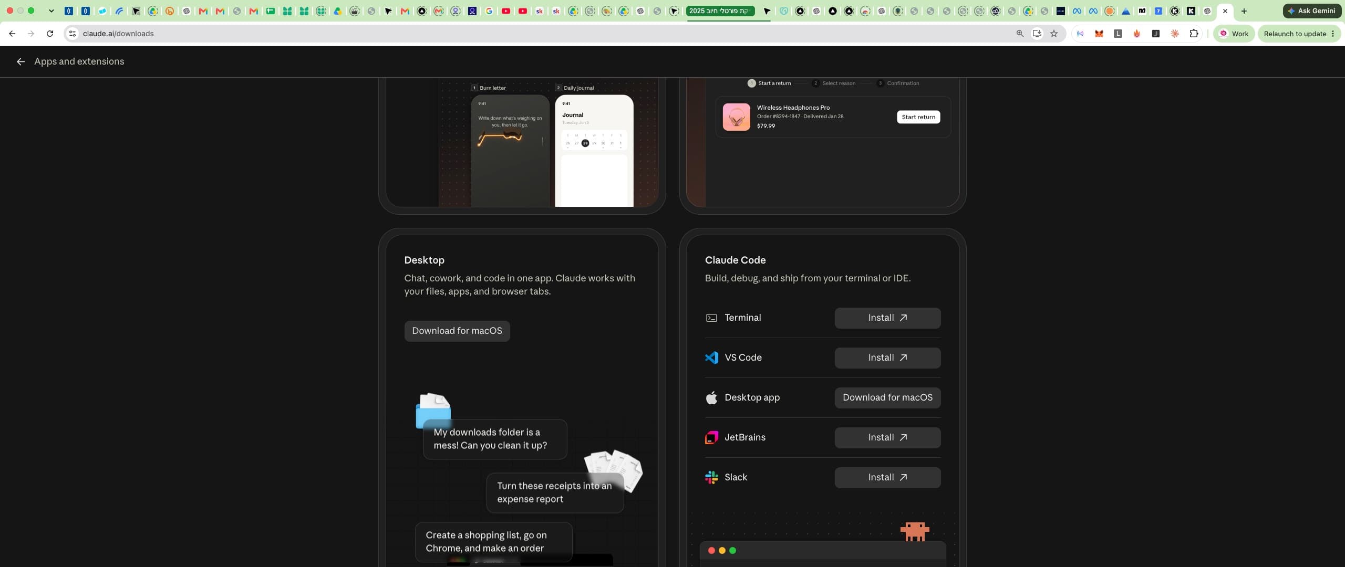Click the orange pixel creature mascot
The height and width of the screenshot is (567, 1345).
click(x=915, y=531)
